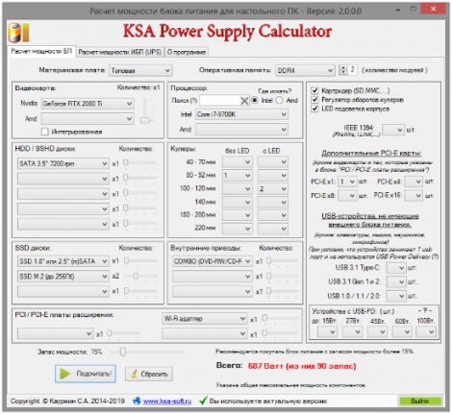The image size is (452, 414).
Task: Click green play arrow on Подсчитать button
Action: point(65,374)
